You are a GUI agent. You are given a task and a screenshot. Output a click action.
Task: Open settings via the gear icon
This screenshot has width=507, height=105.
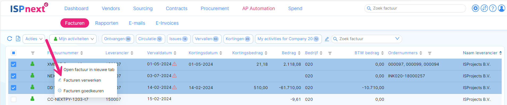pos(476,8)
